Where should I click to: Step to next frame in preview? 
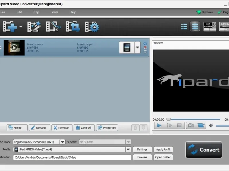pos(169,125)
